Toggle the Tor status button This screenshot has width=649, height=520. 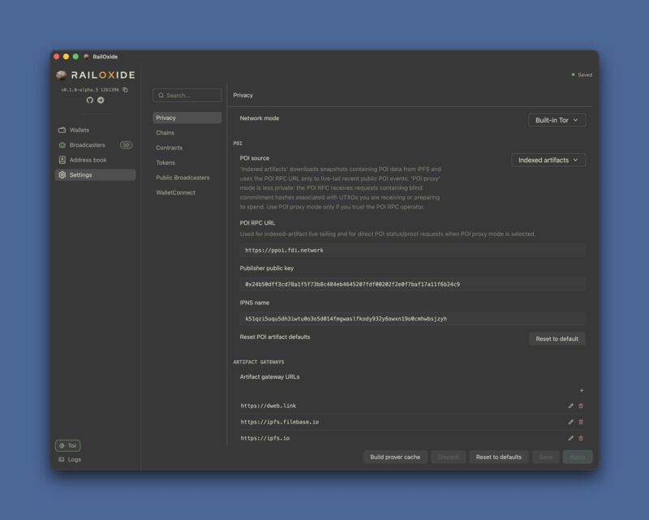click(x=68, y=445)
